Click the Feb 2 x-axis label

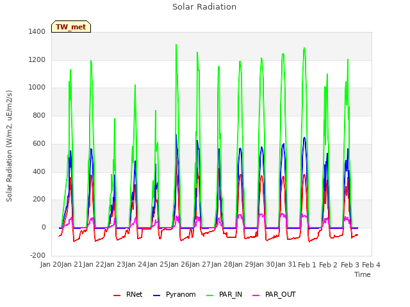[329, 265]
